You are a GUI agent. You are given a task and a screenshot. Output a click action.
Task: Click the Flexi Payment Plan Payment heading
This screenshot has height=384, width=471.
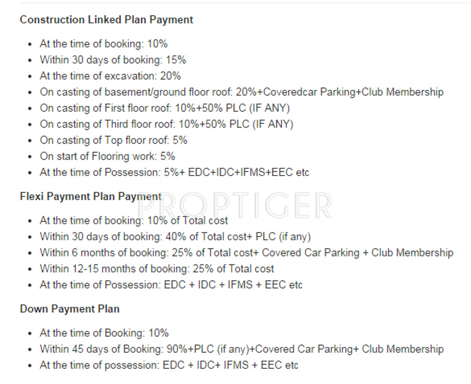tap(91, 196)
